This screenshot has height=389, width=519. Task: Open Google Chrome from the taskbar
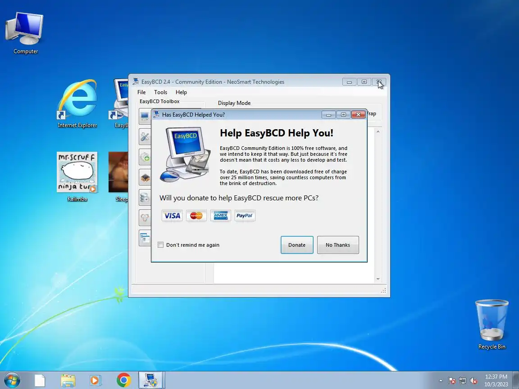(123, 380)
